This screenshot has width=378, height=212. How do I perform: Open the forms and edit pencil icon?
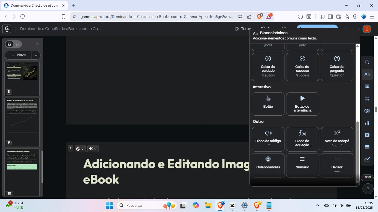pos(367,159)
